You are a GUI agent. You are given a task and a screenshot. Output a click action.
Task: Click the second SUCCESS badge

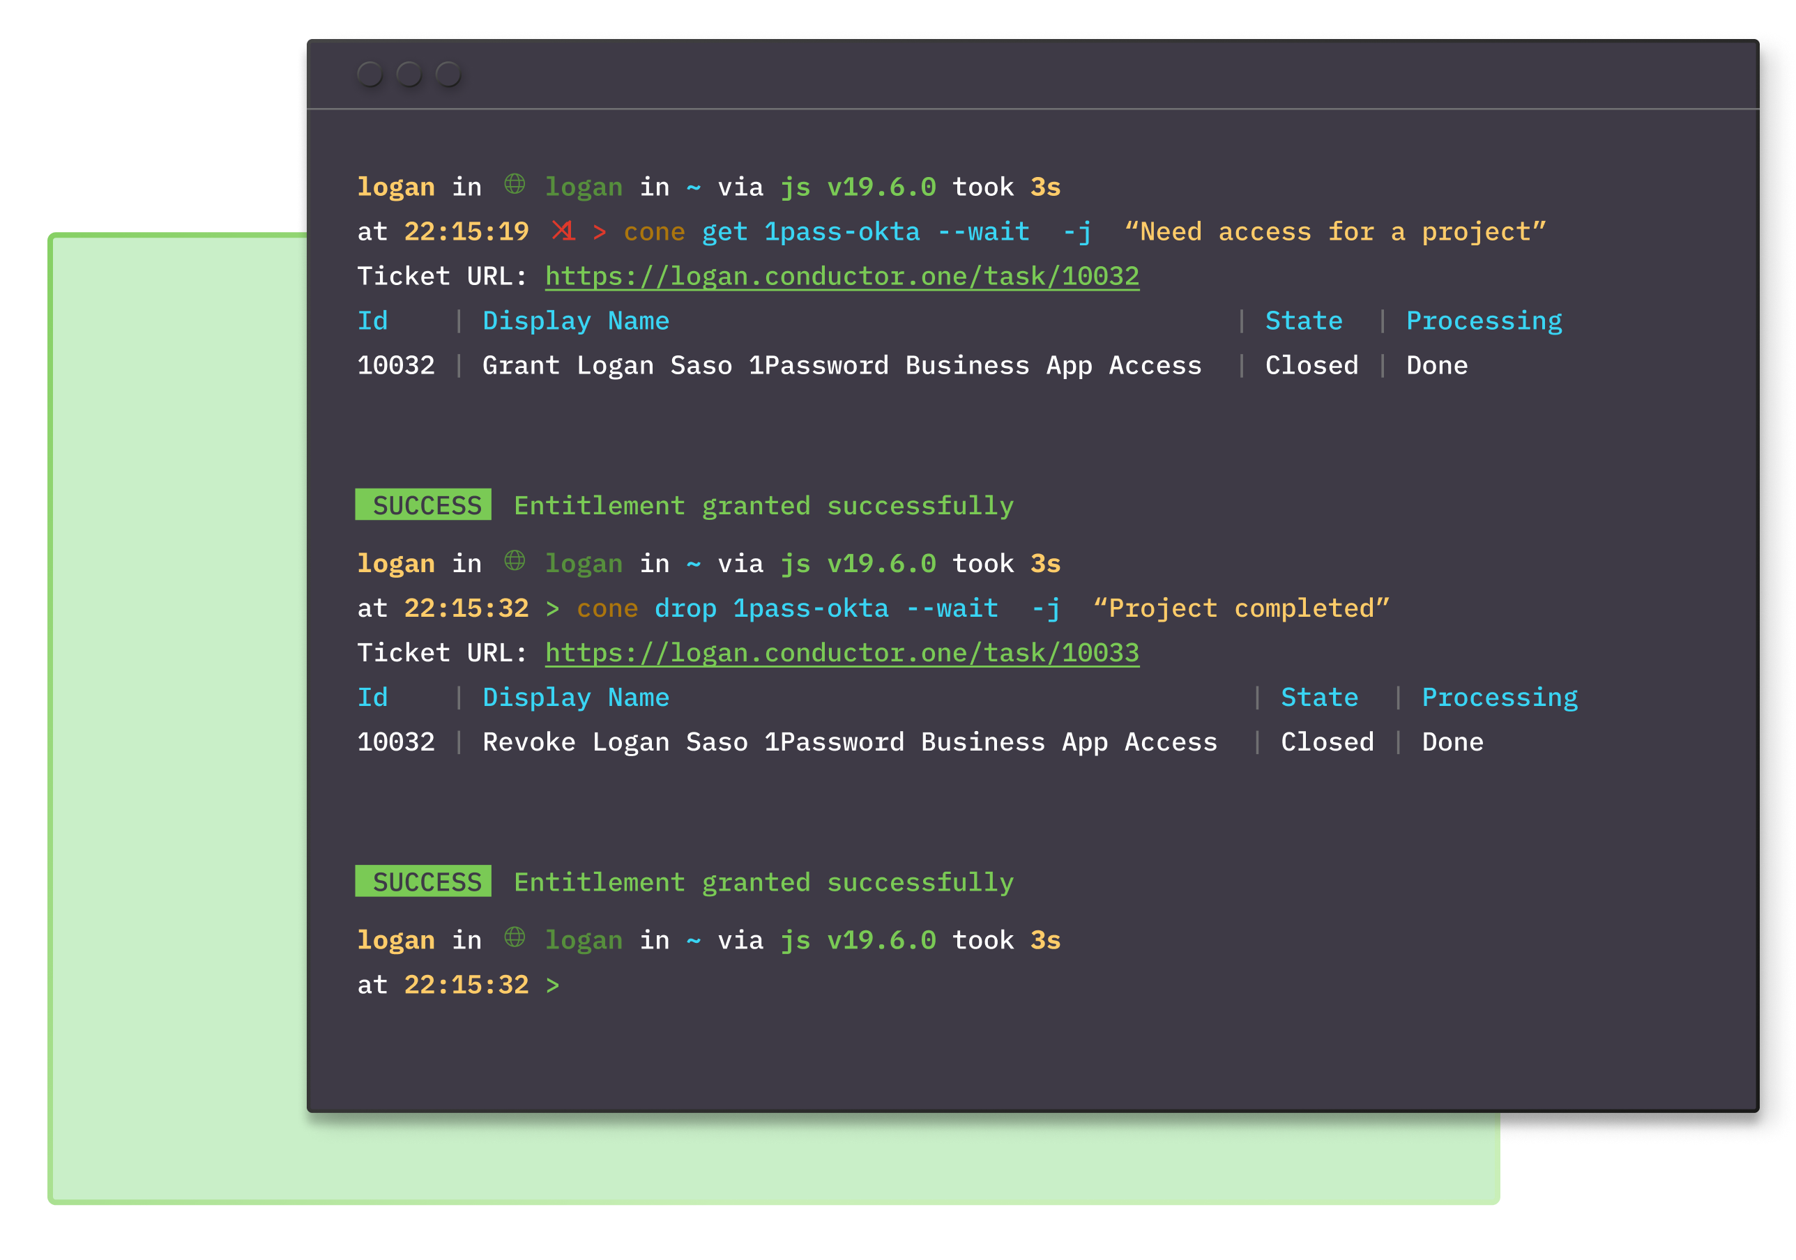pos(423,882)
